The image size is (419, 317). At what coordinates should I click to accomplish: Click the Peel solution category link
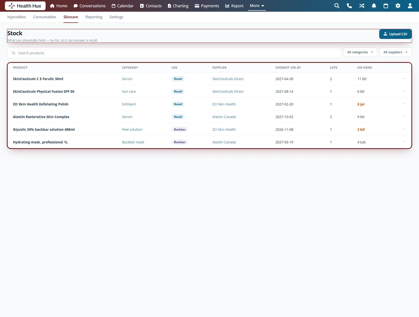132,129
